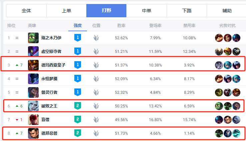Image resolution: width=246 pixels, height=141 pixels.
Task: Click the 虚空掠夺者 champion portrait icon
Action: 33,52
